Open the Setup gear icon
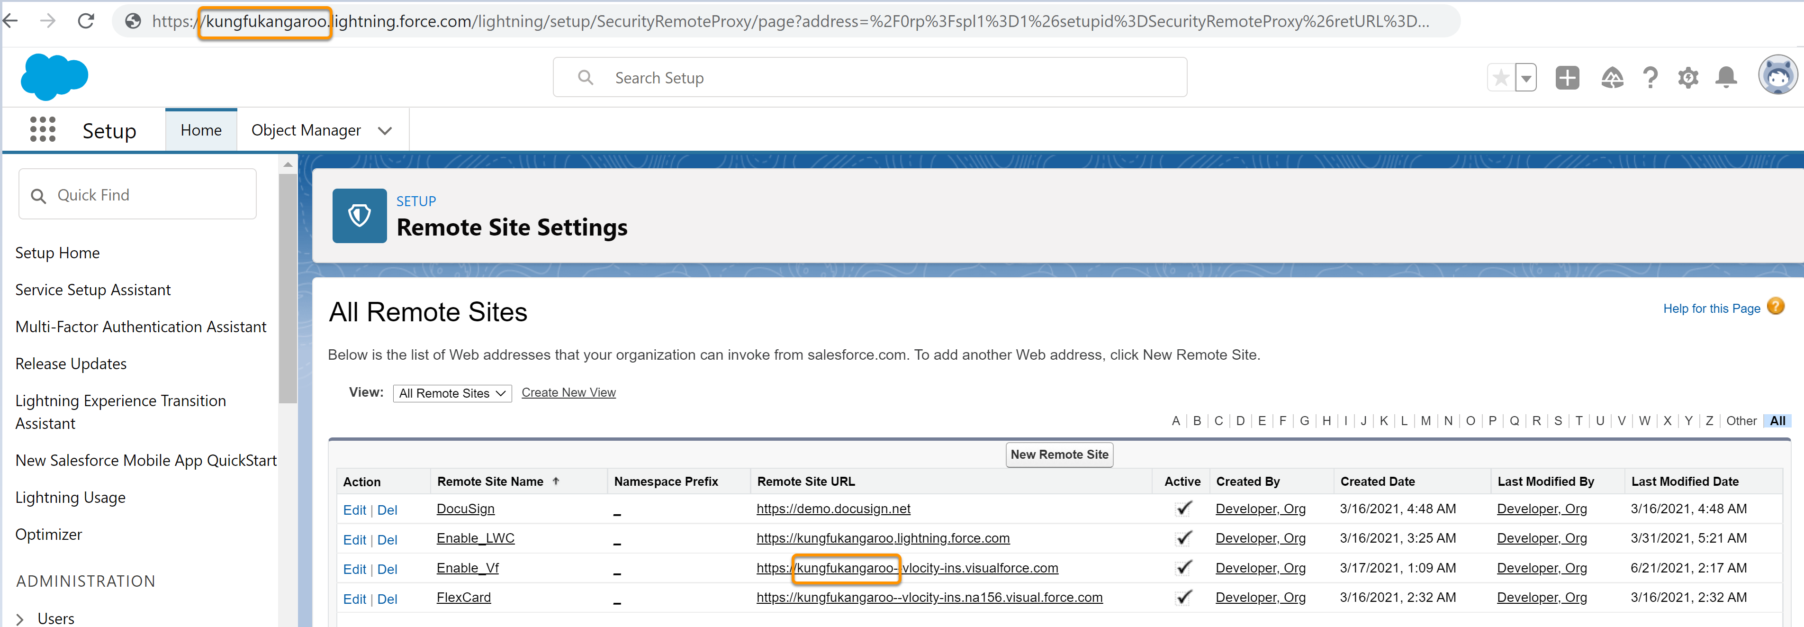The width and height of the screenshot is (1804, 627). [1688, 78]
